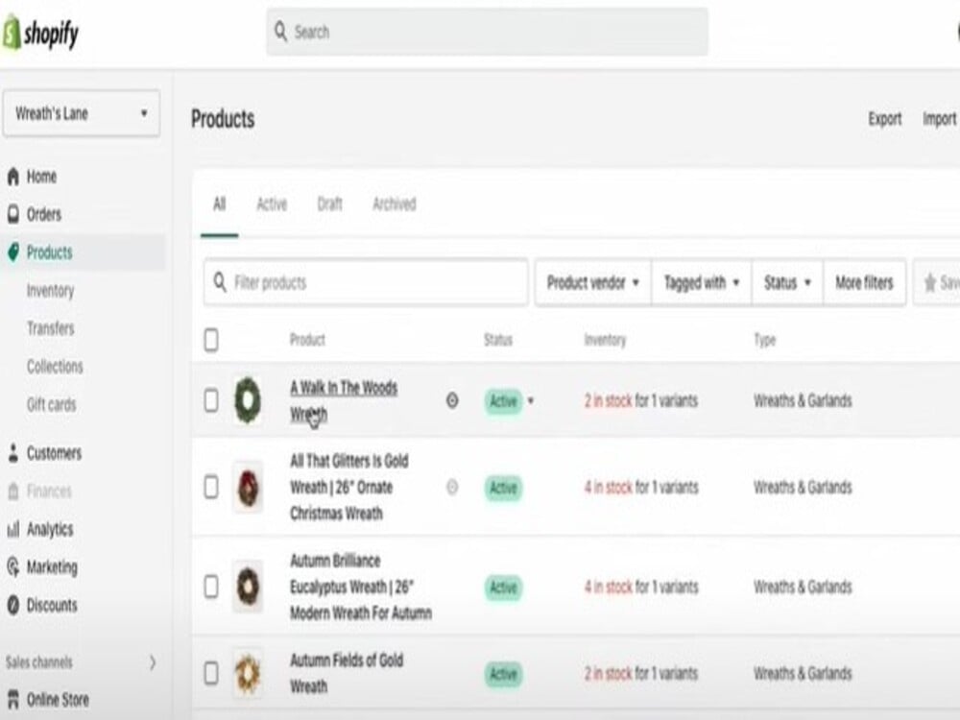
Task: Expand the Tagged with dropdown
Action: (701, 283)
